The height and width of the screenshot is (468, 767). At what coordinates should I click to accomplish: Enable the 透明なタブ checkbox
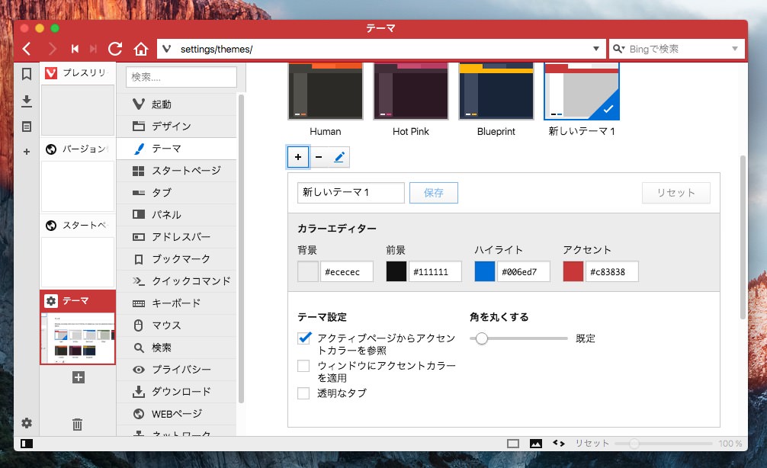click(304, 393)
